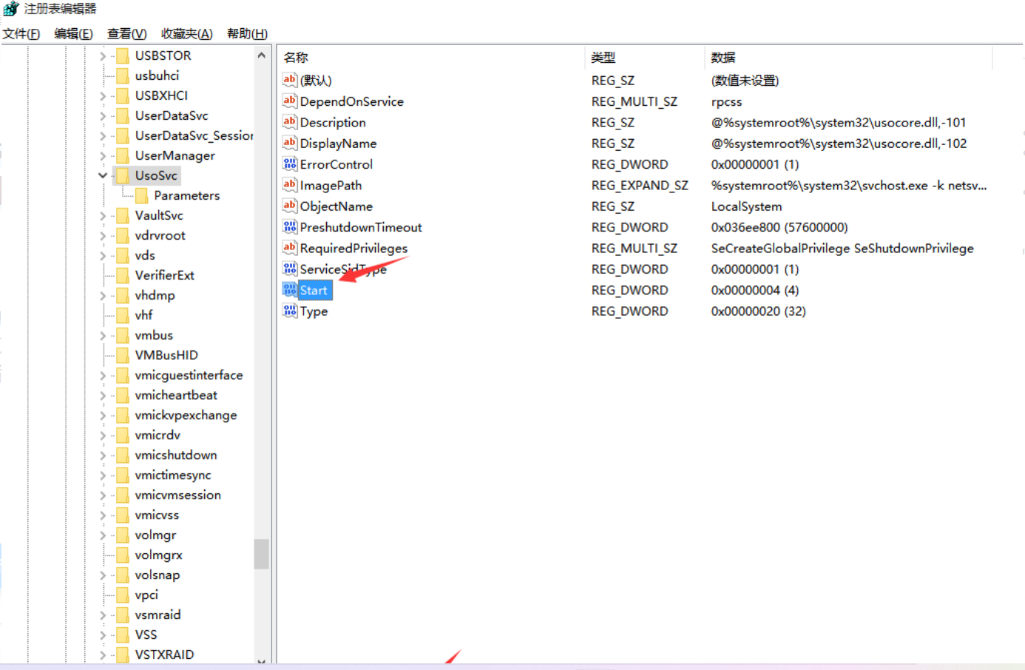The height and width of the screenshot is (670, 1025).
Task: Click the 名称 column header
Action: coord(296,58)
